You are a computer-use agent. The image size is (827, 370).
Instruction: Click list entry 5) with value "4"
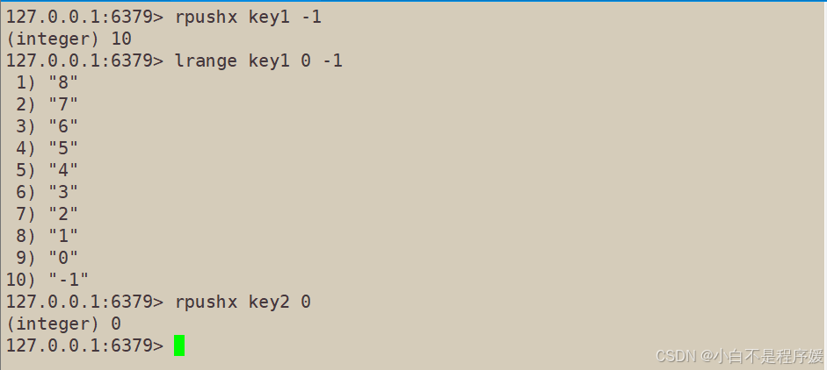click(47, 170)
